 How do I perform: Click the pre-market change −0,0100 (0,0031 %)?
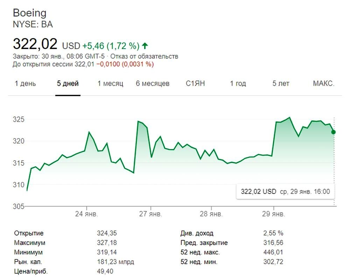point(125,64)
